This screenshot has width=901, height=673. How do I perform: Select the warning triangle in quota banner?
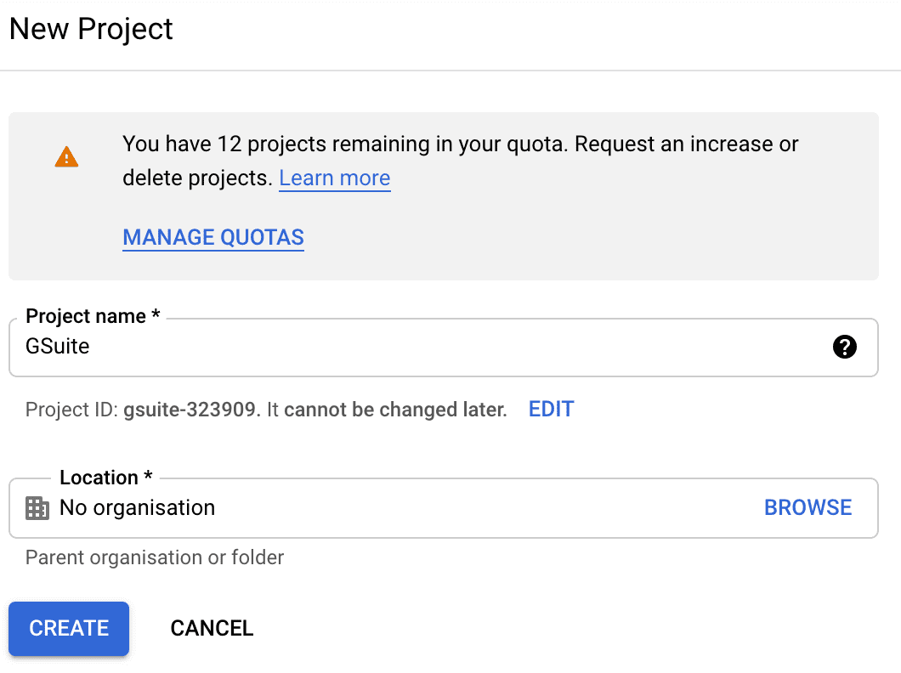point(66,156)
